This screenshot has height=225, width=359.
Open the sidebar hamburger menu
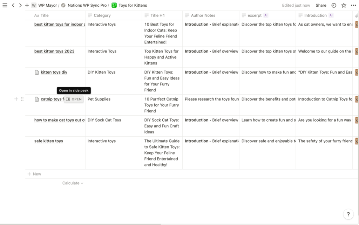coord(5,5)
